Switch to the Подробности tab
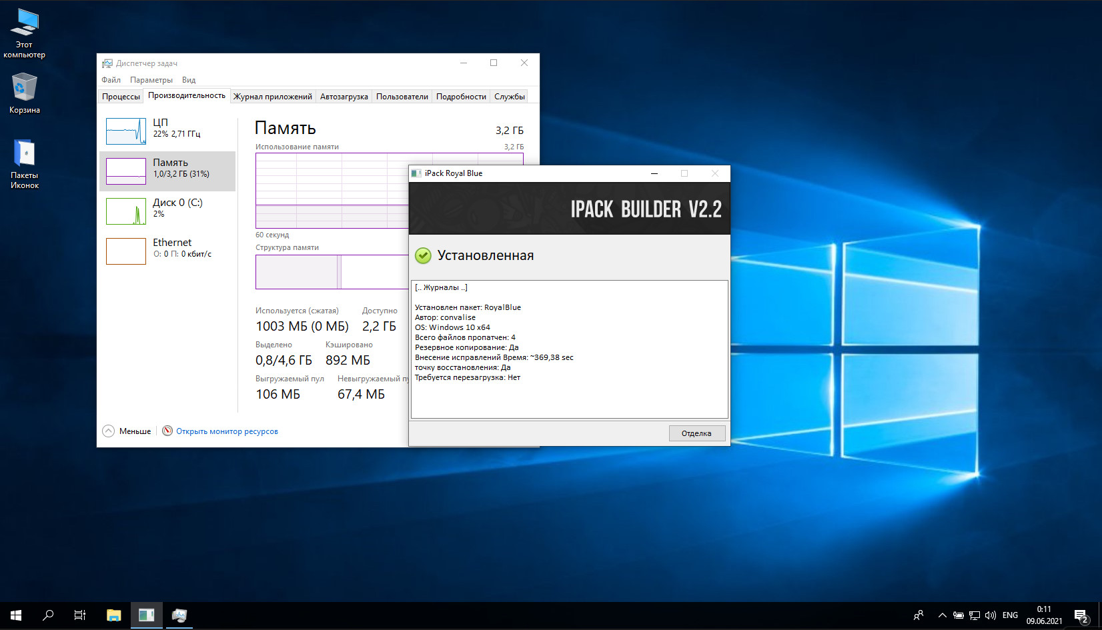Viewport: 1102px width, 630px height. click(x=461, y=97)
